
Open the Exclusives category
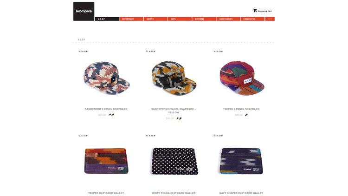[252, 19]
